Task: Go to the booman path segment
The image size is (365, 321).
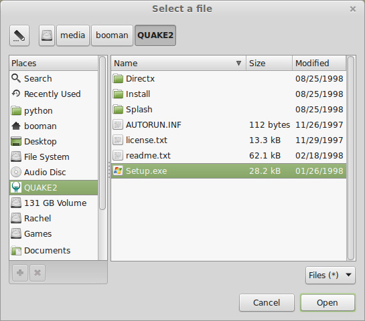Action: coord(112,35)
